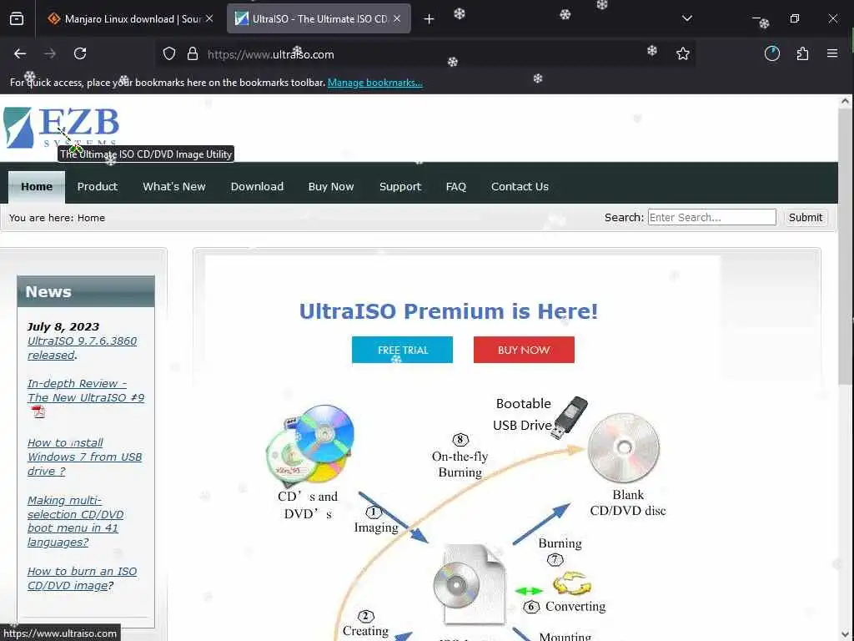Open the recent browsing view icon
This screenshot has height=641, width=854.
(x=17, y=18)
